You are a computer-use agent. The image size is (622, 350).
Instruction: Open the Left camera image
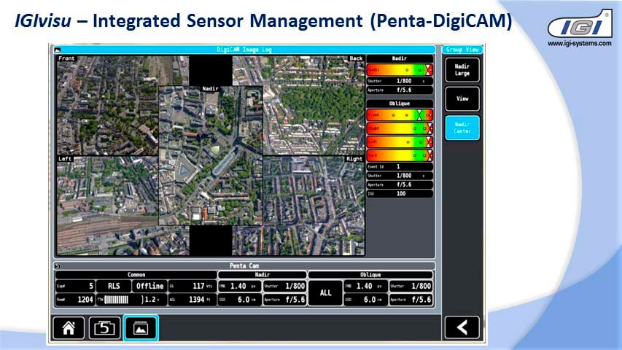click(x=107, y=206)
